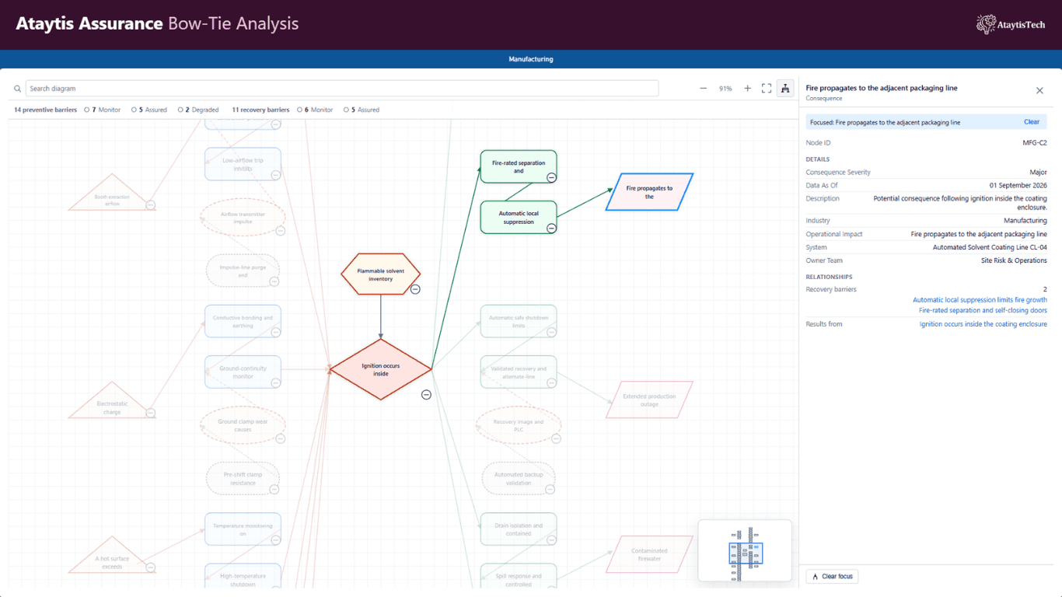The height and width of the screenshot is (597, 1062).
Task: Select the Fire propagates consequence node
Action: (x=649, y=192)
